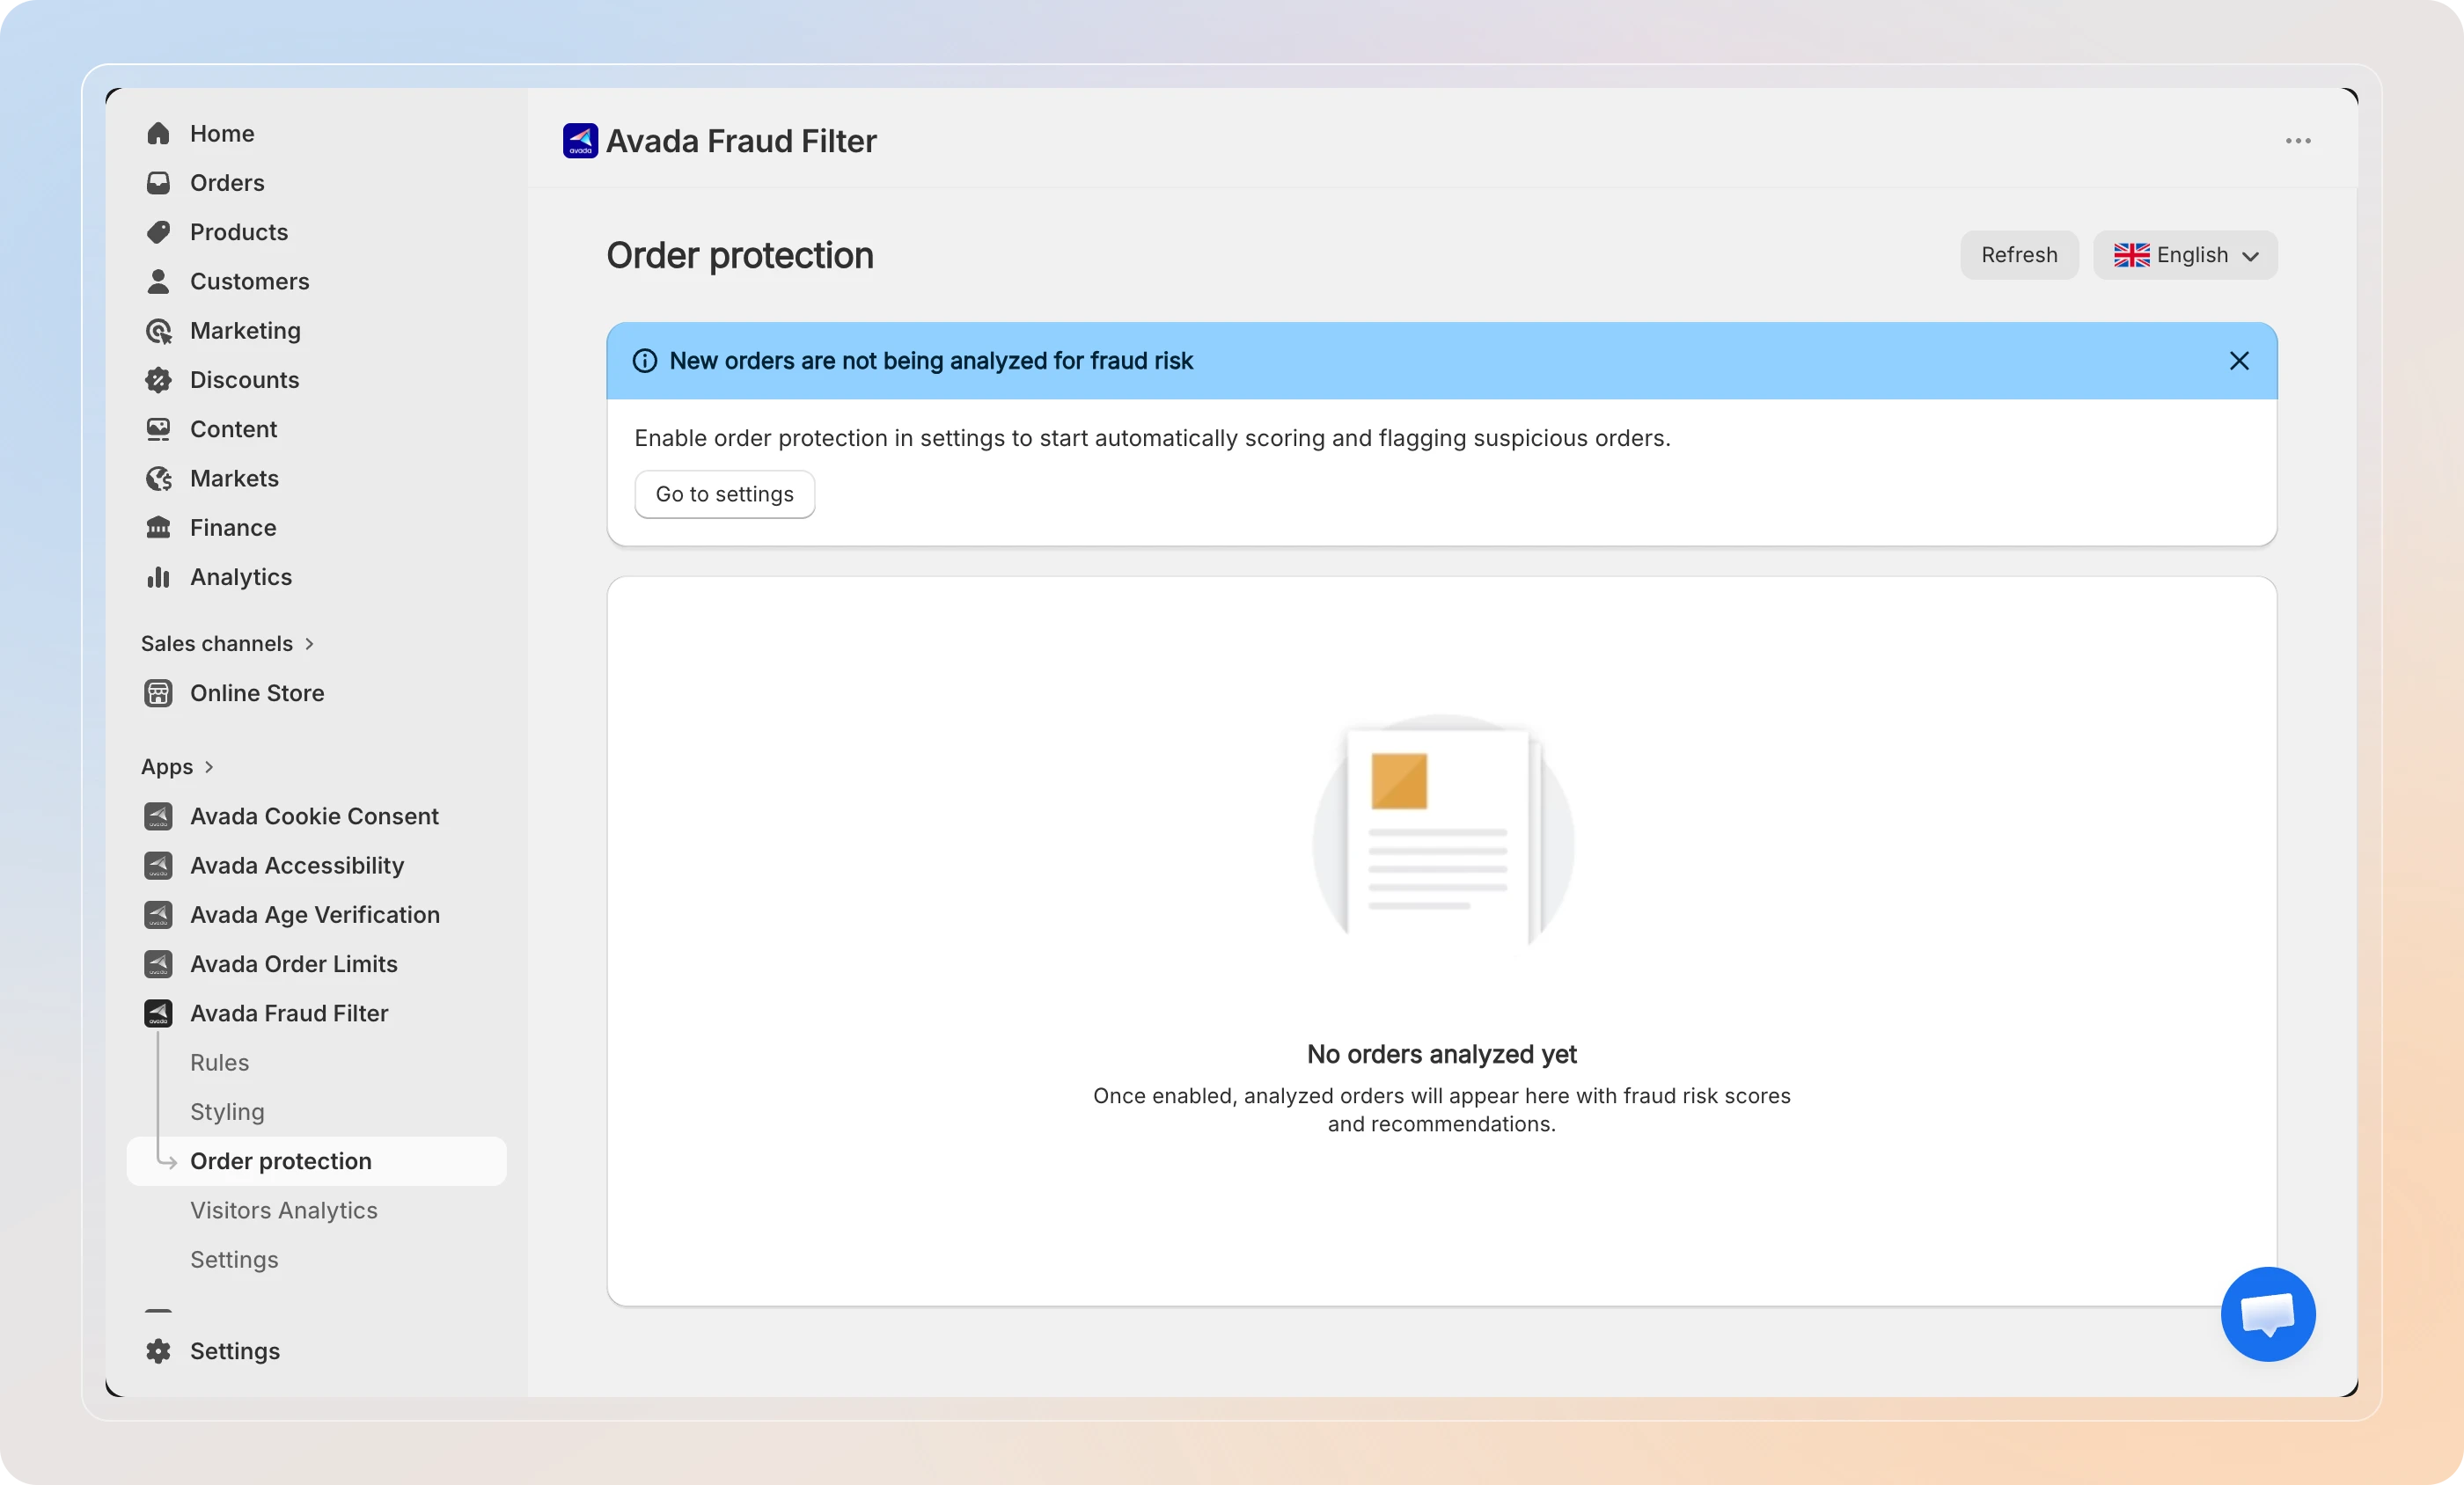Open the Markets section

pyautogui.click(x=234, y=478)
